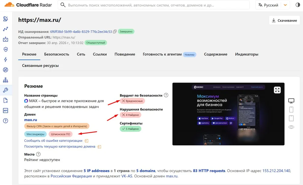Open the network hierarchy sidebar icon

[6, 80]
